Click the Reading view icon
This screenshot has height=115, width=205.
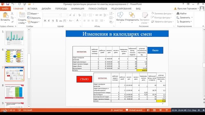(160, 110)
